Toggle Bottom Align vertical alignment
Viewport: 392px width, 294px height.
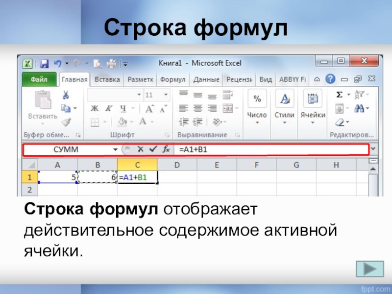(212, 97)
